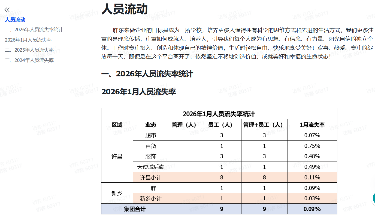This screenshot has width=375, height=215.
Task: Select the table title 2026年1月人员流失率统计
Action: coord(219,114)
